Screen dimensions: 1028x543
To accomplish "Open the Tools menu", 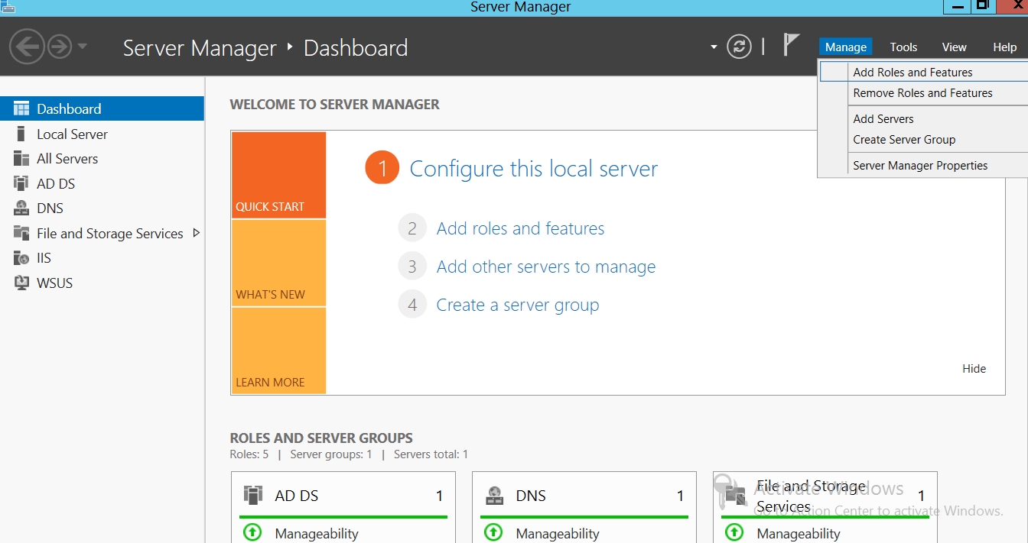I will [x=903, y=47].
